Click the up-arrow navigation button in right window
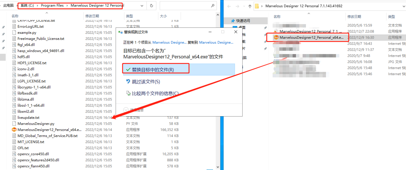This screenshot has height=170, width=406. click(x=250, y=6)
